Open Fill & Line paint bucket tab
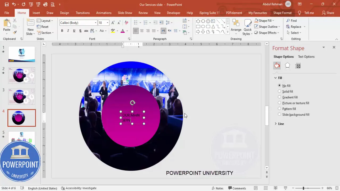Viewport: 340px width, 191px height. [x=277, y=66]
